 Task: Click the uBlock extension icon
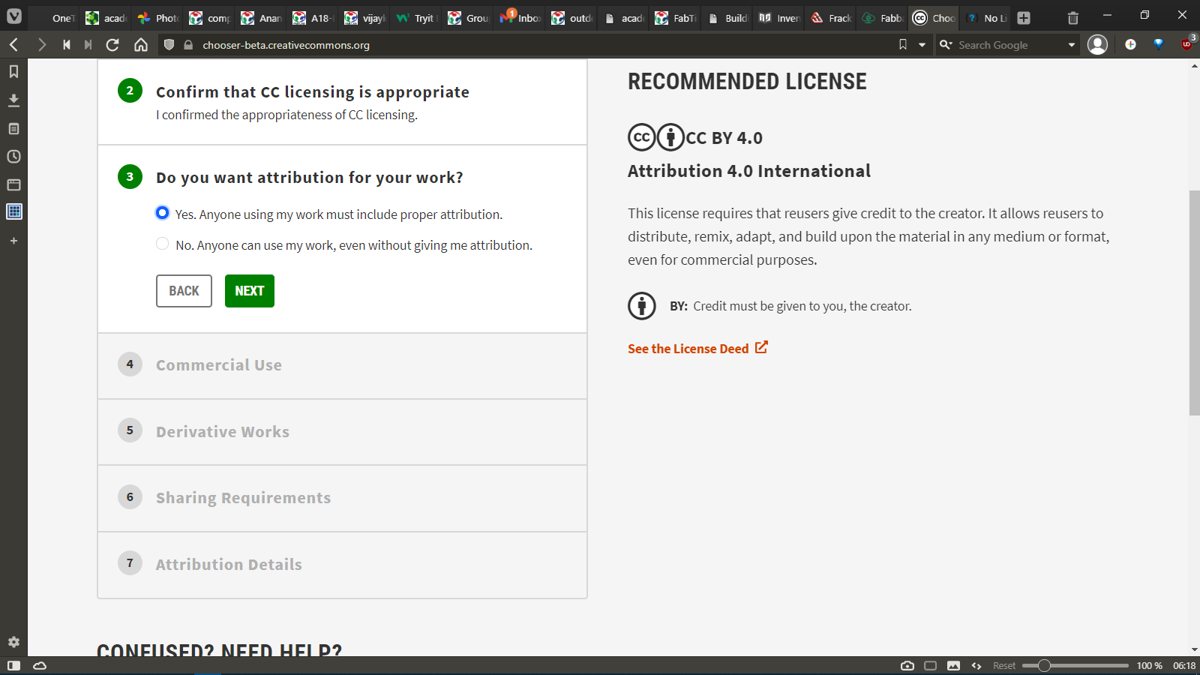pyautogui.click(x=1187, y=44)
